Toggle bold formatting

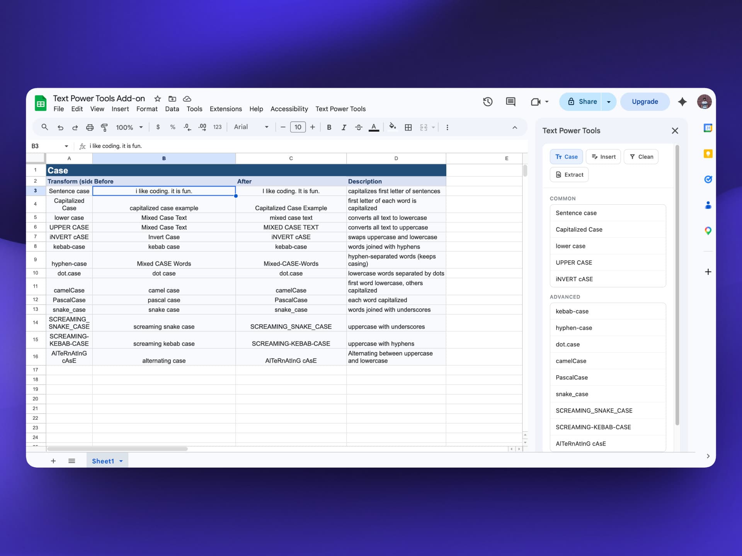coord(329,127)
